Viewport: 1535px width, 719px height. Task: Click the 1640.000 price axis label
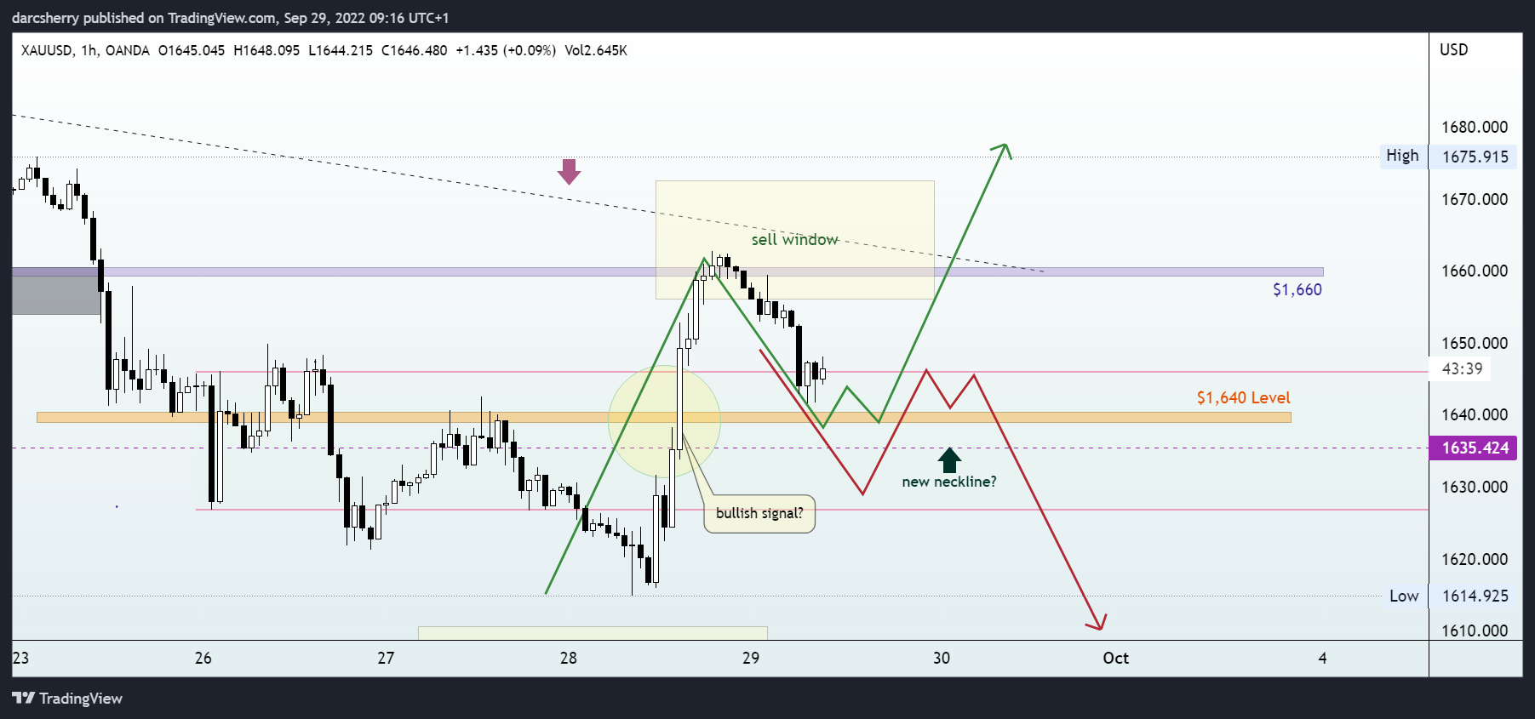(x=1475, y=414)
